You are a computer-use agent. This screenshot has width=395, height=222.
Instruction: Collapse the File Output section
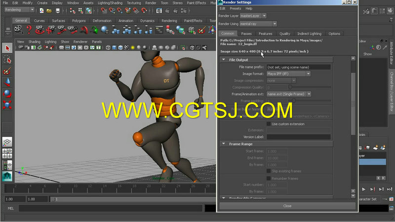point(224,60)
